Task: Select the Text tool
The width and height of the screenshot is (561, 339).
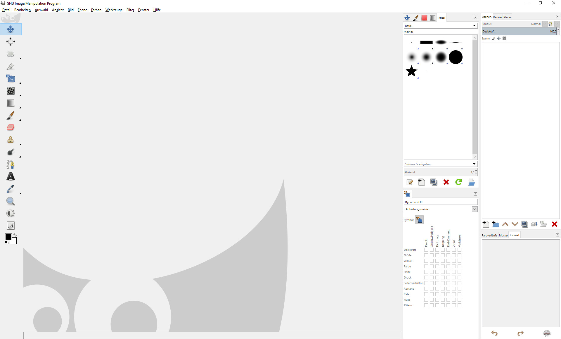Action: click(11, 177)
